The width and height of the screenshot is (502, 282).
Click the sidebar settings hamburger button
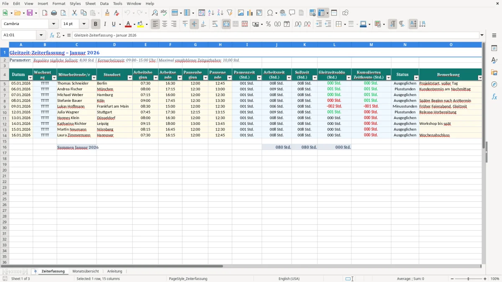(x=494, y=36)
